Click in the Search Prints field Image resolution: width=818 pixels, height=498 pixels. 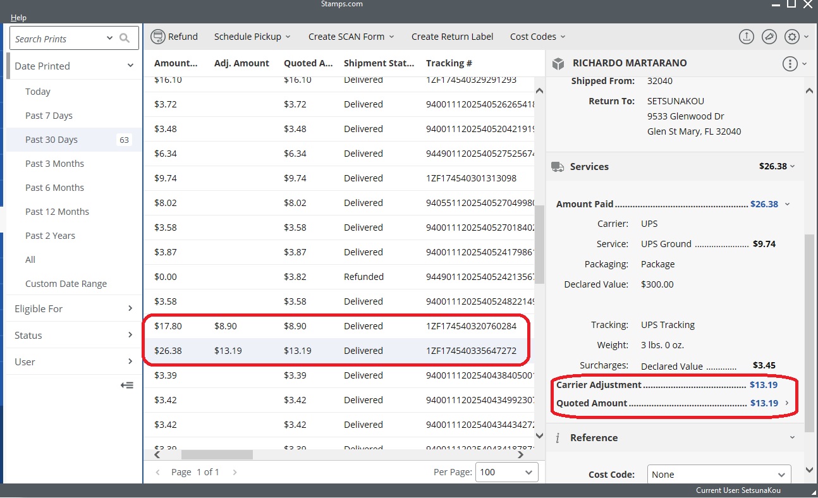click(57, 39)
